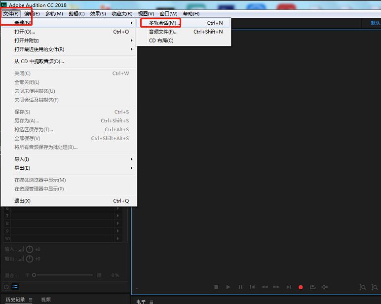Click the Zoom In amplitude icon
This screenshot has width=381, height=304.
click(363, 287)
